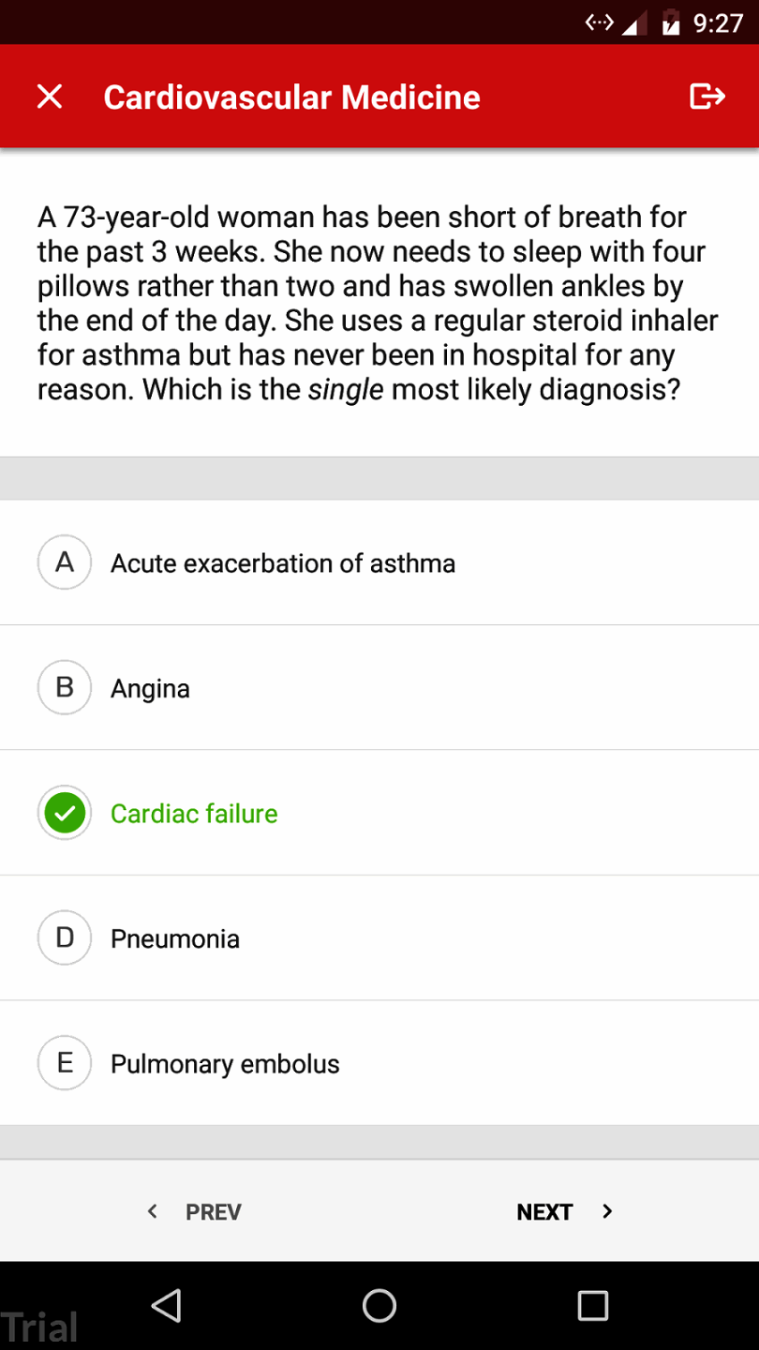Viewport: 759px width, 1350px height.
Task: Choose the Acute exacerbation of asthma answer
Action: (283, 563)
